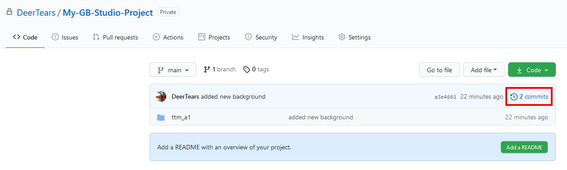Screen dimensions: 567x170
Task: Switch to the Issues tab
Action: pyautogui.click(x=65, y=37)
